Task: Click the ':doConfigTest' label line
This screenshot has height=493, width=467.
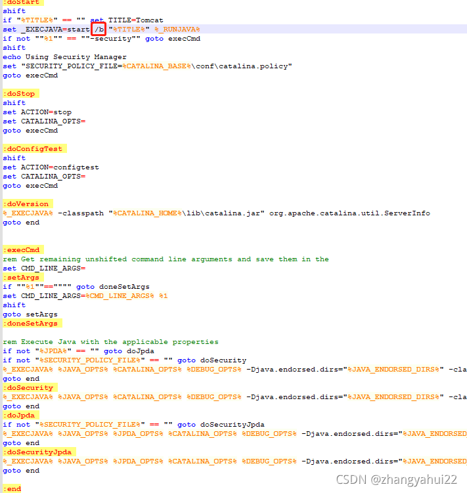Action: pyautogui.click(x=35, y=149)
